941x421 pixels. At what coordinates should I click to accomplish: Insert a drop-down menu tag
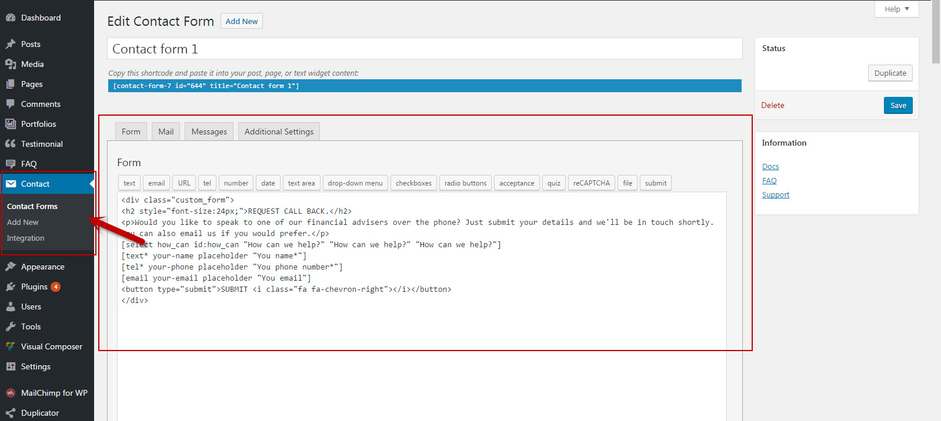355,183
